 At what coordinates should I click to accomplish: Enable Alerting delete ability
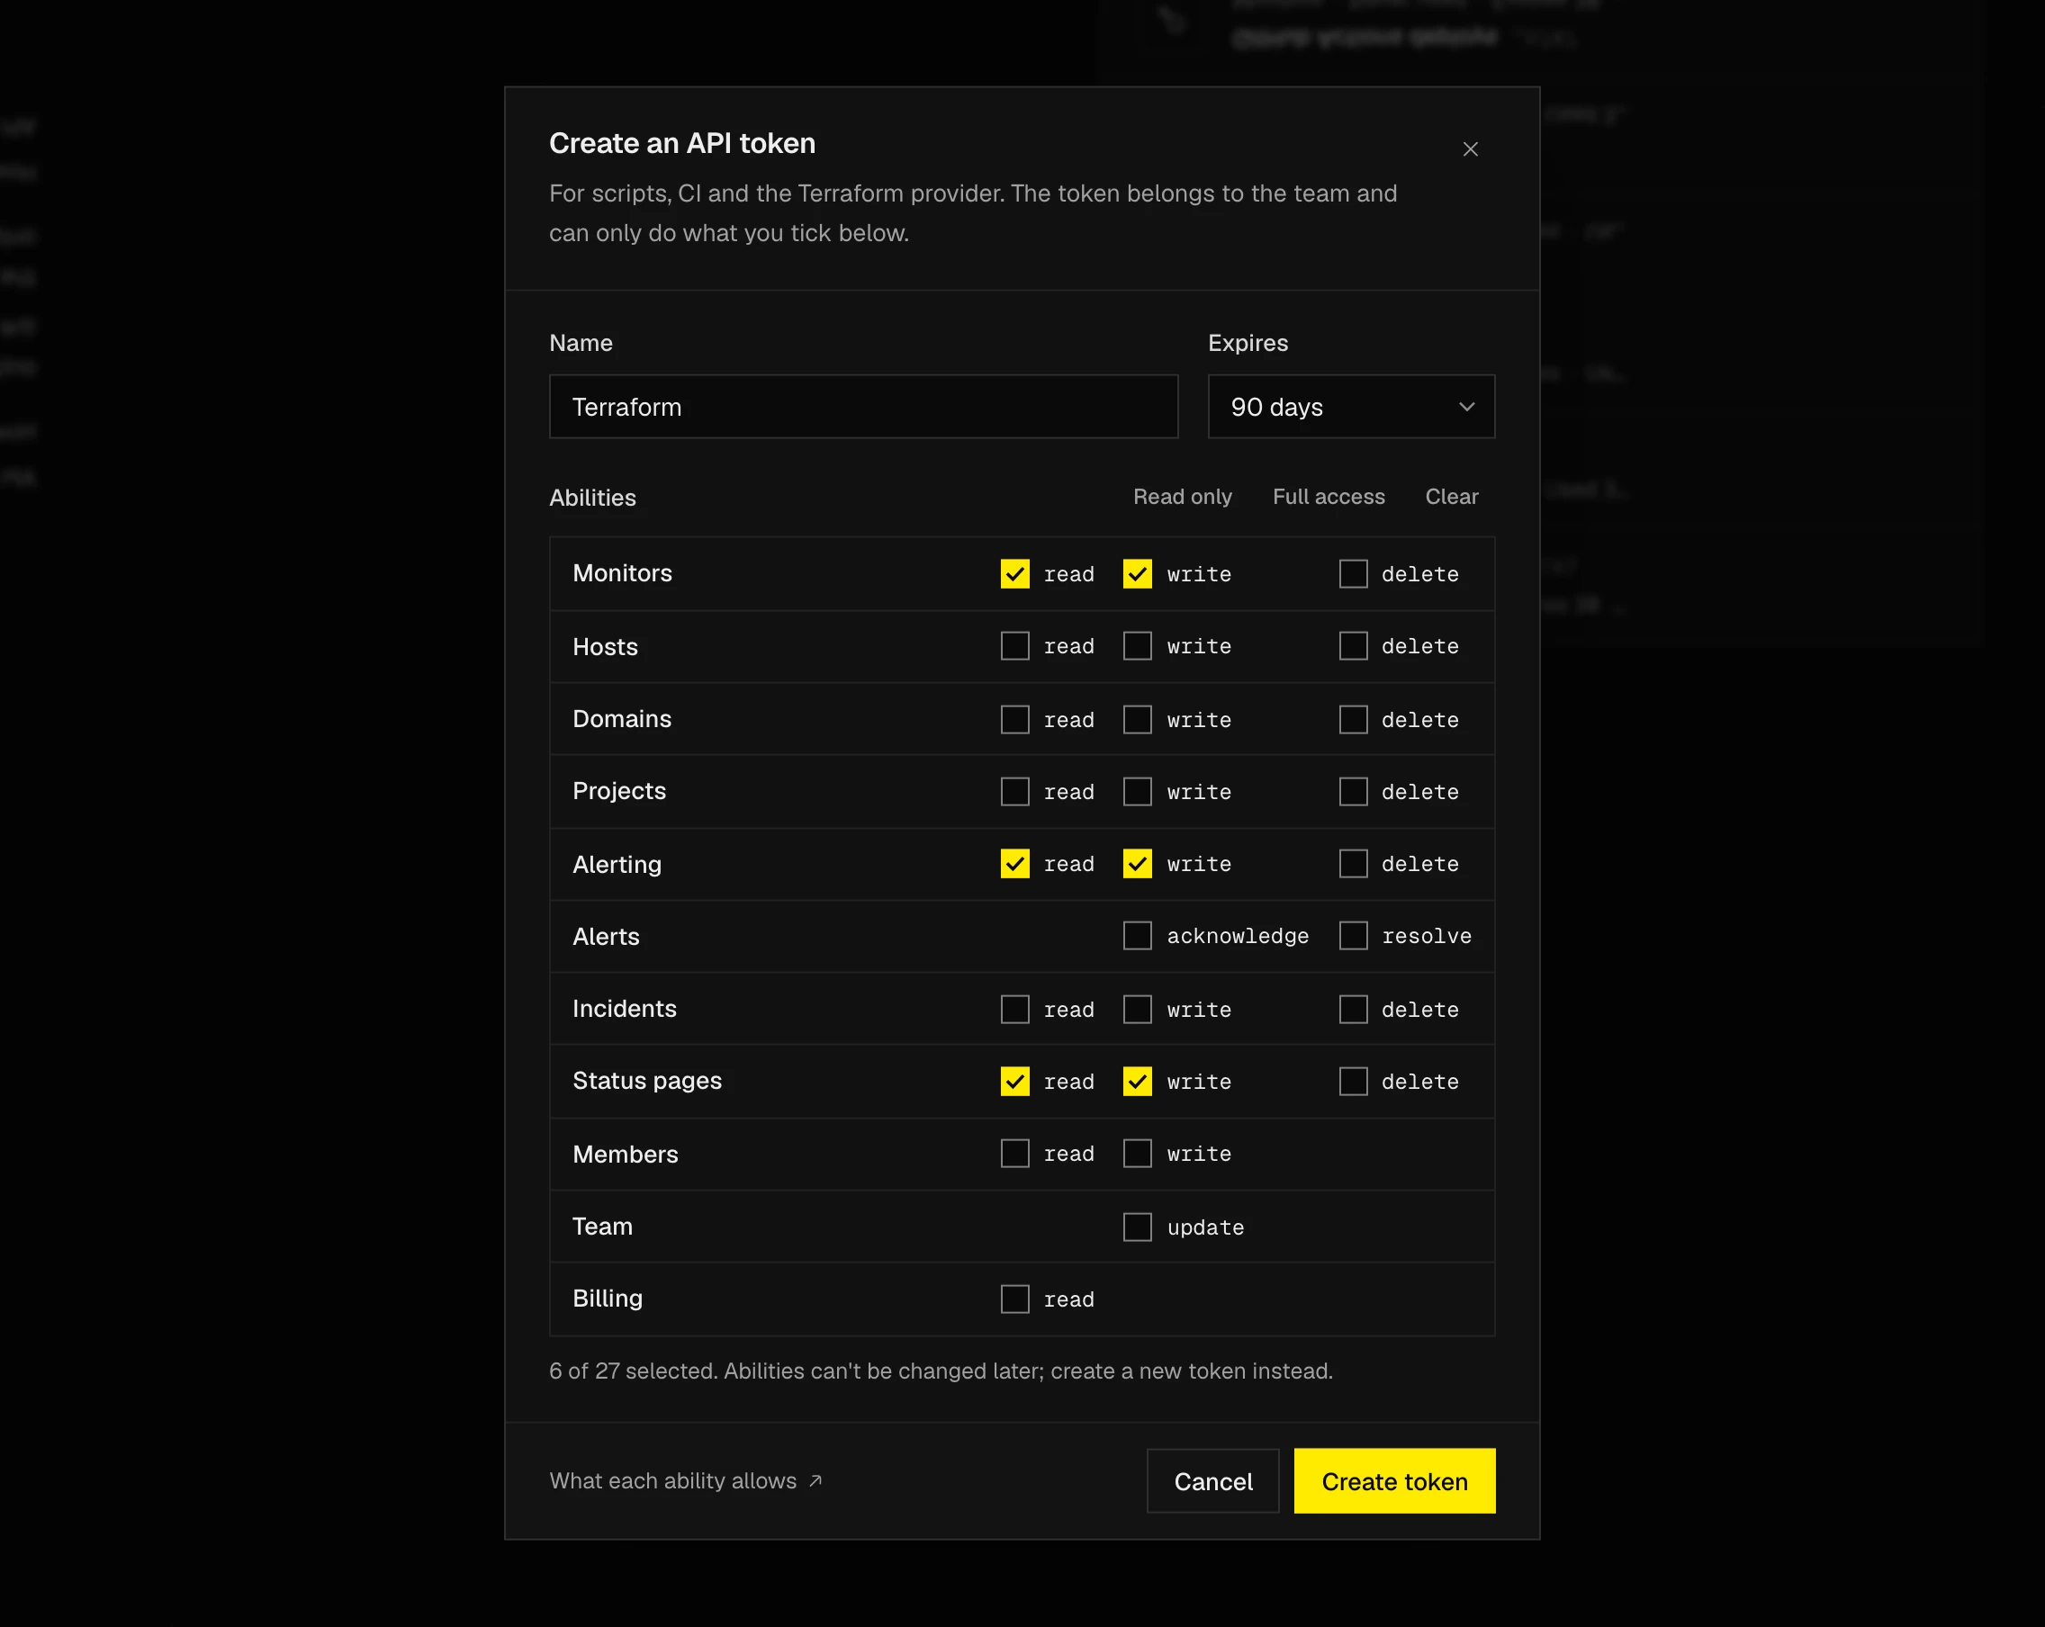click(x=1353, y=864)
